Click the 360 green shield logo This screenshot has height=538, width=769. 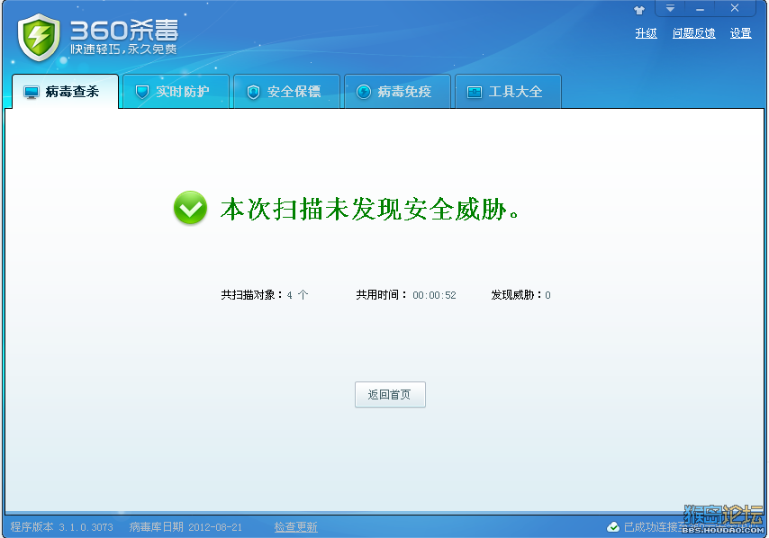pos(39,37)
